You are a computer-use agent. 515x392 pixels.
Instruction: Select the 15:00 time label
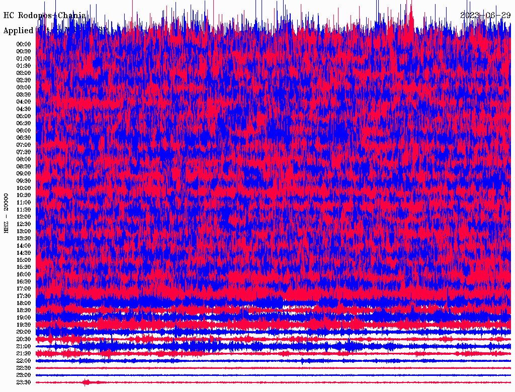click(x=24, y=260)
